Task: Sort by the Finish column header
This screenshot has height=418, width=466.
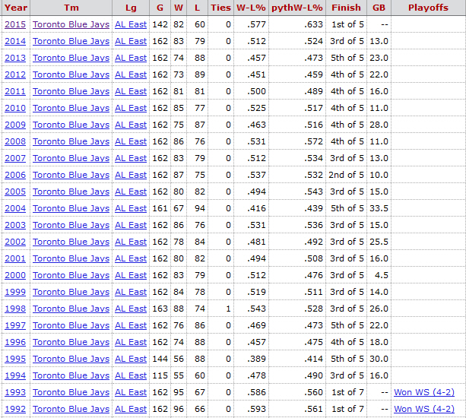Action: click(346, 8)
